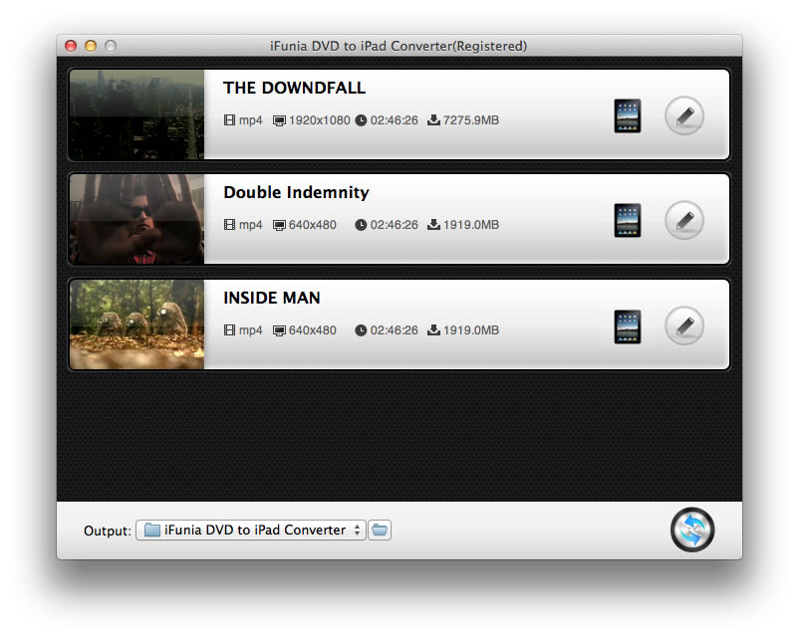Select the Double Indemnity thumbnail

pos(136,219)
